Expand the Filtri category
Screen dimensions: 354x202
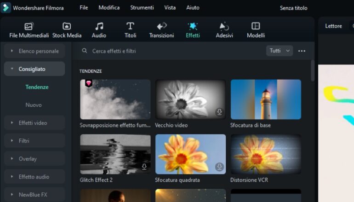(x=34, y=140)
